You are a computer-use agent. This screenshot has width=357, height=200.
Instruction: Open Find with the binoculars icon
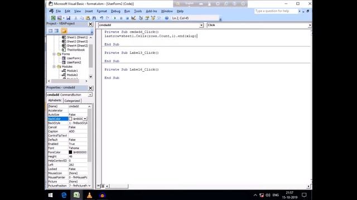pyautogui.click(x=94, y=18)
